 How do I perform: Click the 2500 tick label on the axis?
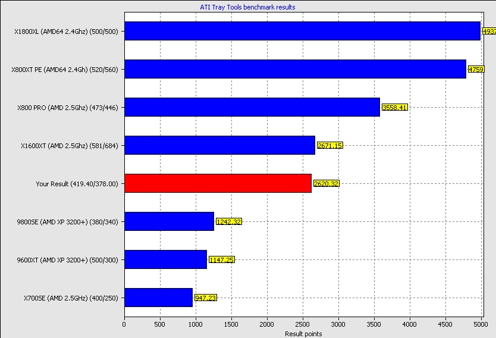[x=302, y=324]
